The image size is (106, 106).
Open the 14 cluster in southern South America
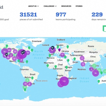click(25, 84)
